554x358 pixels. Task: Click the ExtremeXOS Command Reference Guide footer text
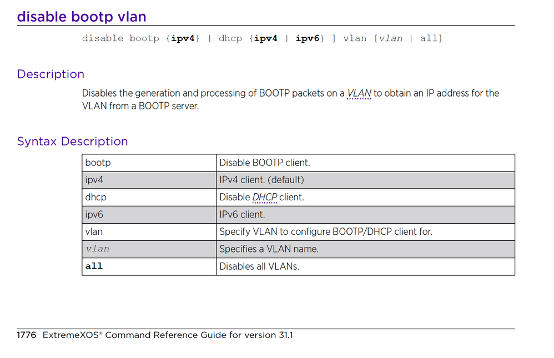click(x=168, y=335)
